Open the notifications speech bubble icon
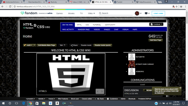The height and width of the screenshot is (106, 188). click(x=146, y=13)
